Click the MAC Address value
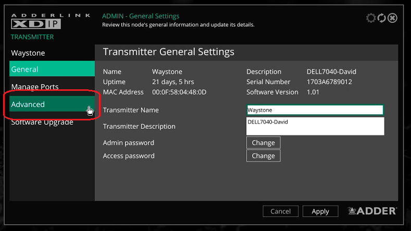Image resolution: width=411 pixels, height=231 pixels. point(179,92)
